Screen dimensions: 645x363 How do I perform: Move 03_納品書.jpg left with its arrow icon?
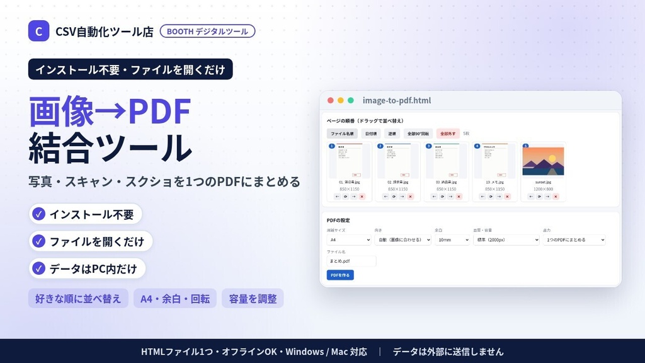coord(435,197)
